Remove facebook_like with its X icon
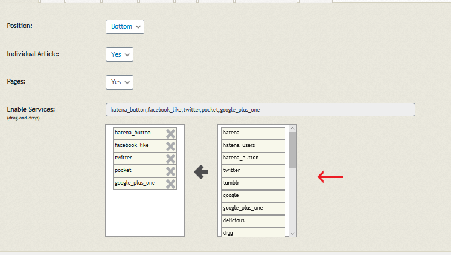Image resolution: width=451 pixels, height=255 pixels. pos(170,146)
